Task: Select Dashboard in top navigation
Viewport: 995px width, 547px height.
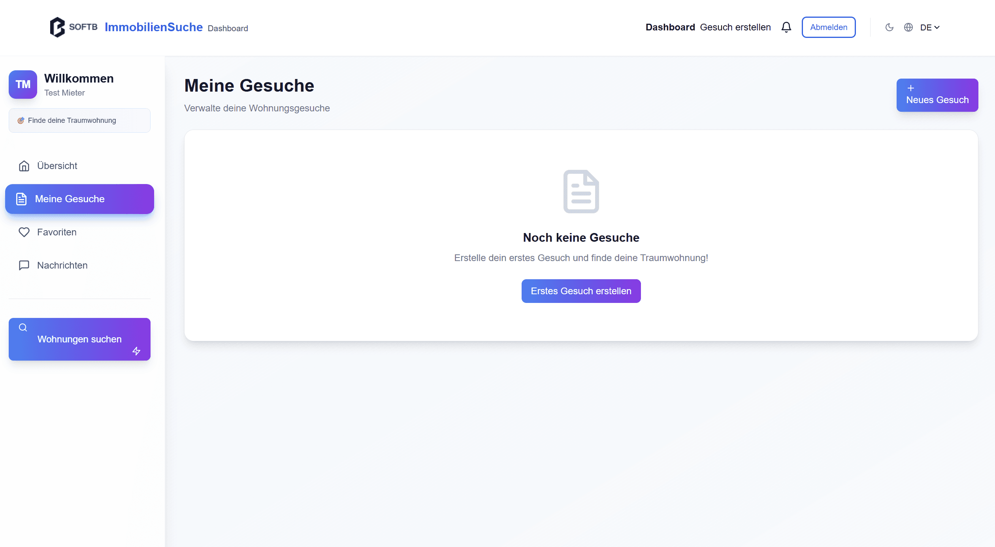Action: [x=670, y=27]
